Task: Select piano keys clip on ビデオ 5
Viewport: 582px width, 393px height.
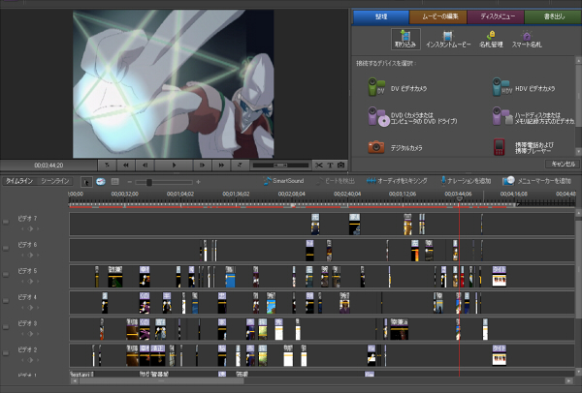Action: click(x=500, y=276)
